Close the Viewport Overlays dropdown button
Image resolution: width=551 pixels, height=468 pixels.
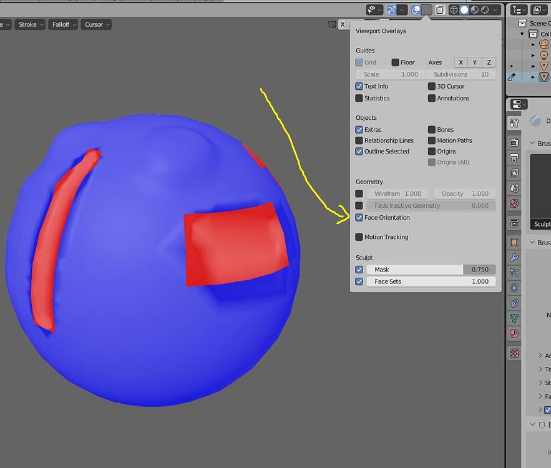coord(427,10)
